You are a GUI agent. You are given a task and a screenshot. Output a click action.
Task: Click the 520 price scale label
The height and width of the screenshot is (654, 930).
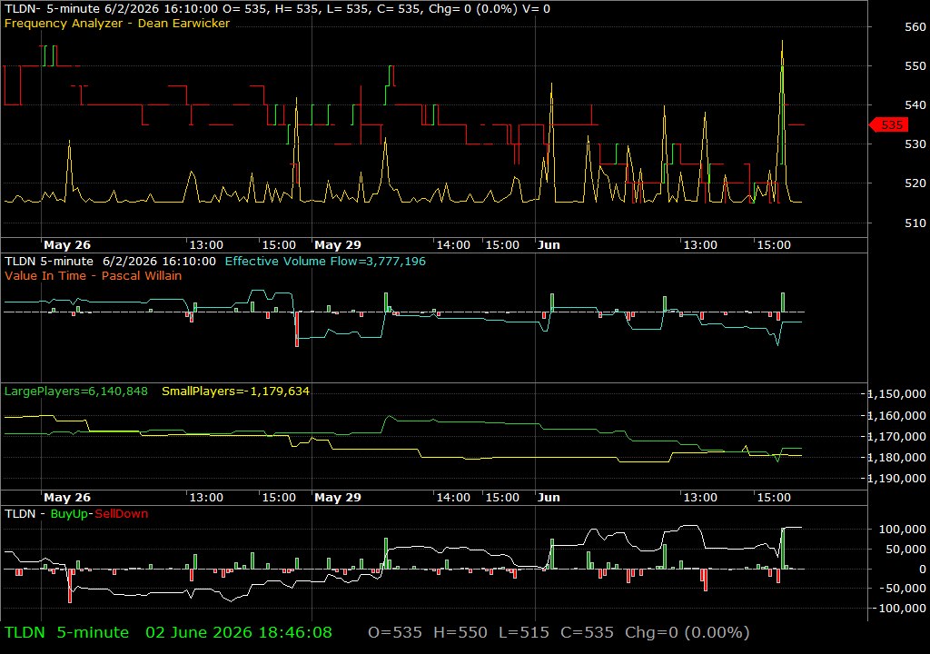[915, 183]
